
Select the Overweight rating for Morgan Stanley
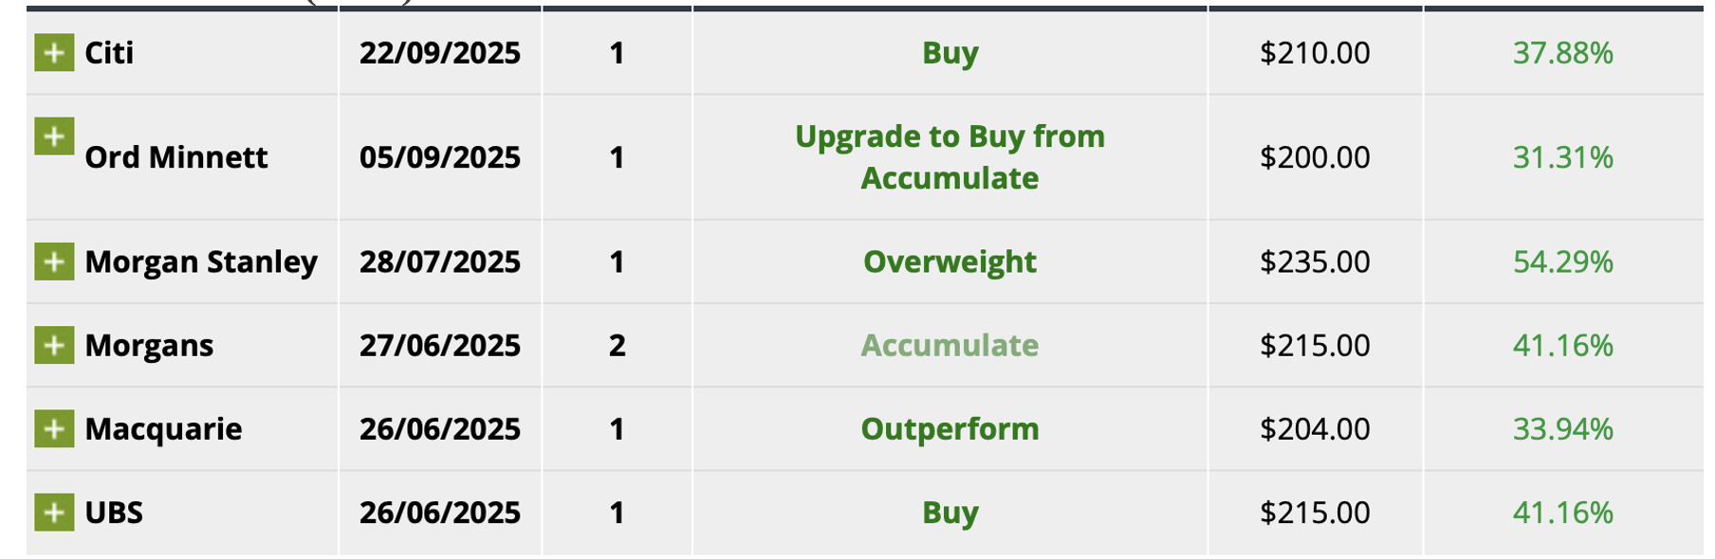[950, 261]
